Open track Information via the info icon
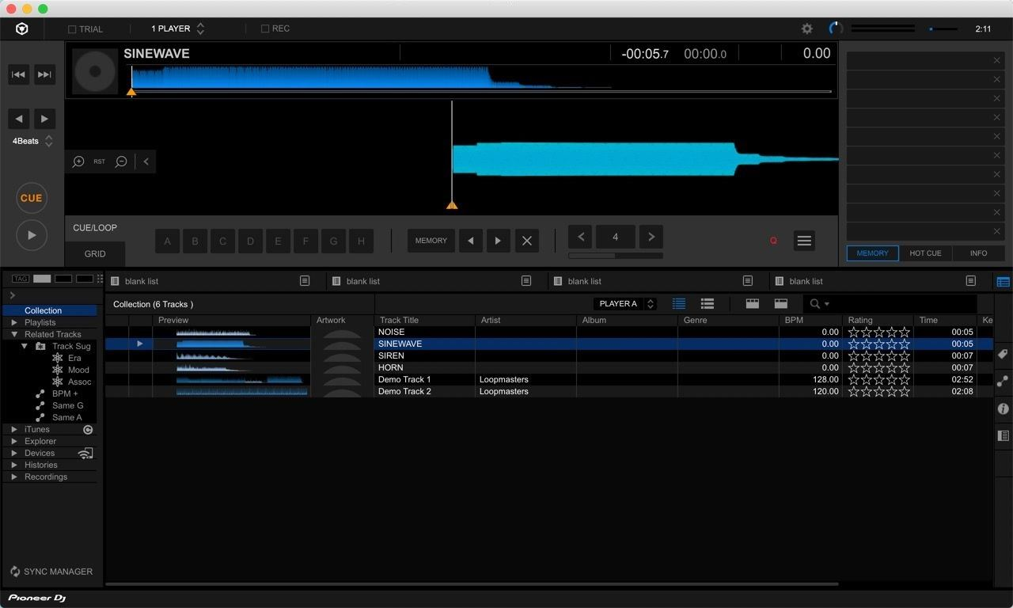This screenshot has height=608, width=1013. click(x=1002, y=408)
